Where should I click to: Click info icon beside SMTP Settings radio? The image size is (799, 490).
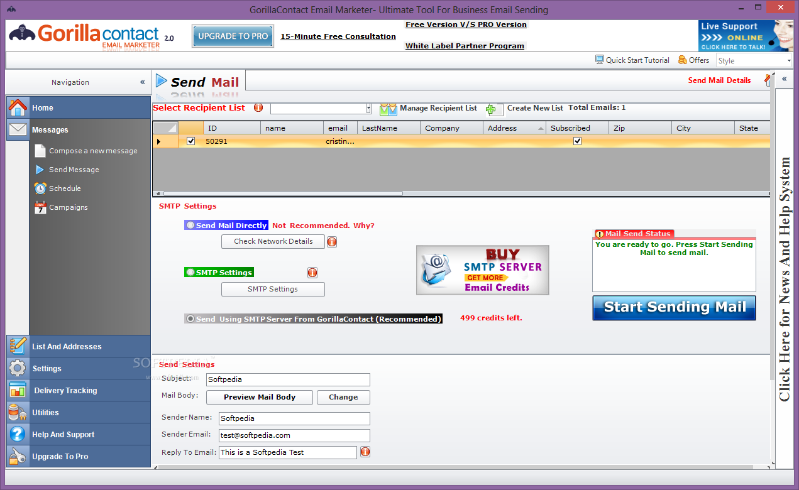(x=312, y=273)
